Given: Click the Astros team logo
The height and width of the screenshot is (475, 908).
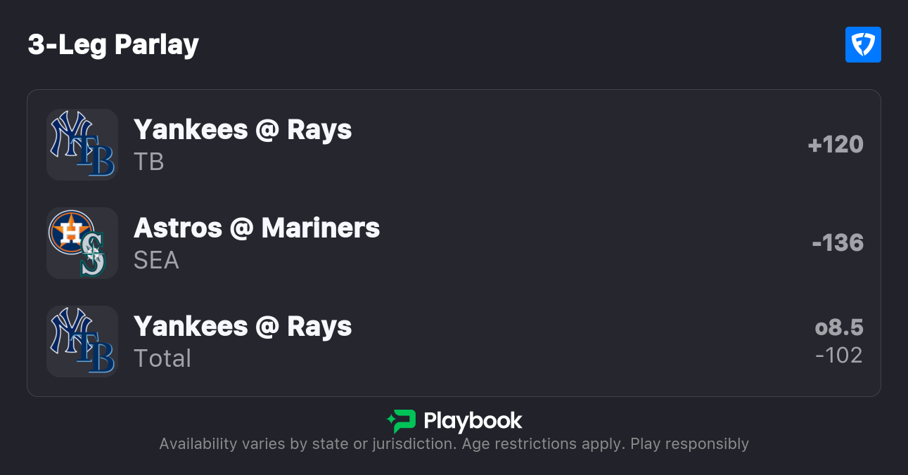Looking at the screenshot, I should pos(70,232).
